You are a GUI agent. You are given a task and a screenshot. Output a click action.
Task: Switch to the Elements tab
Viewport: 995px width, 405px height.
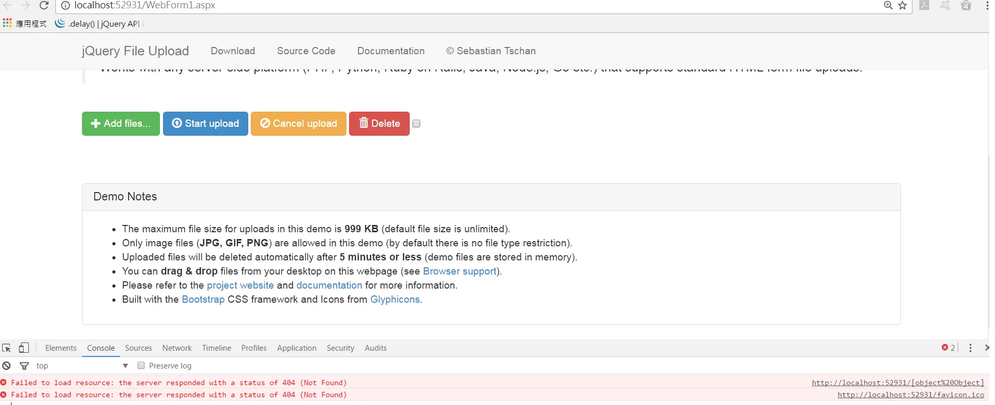(x=61, y=348)
